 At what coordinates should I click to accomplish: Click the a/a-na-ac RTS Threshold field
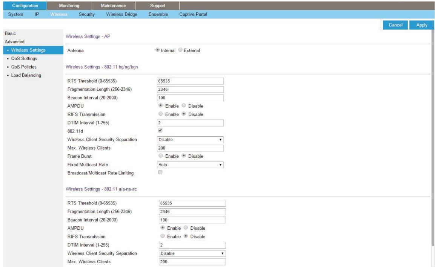point(192,203)
